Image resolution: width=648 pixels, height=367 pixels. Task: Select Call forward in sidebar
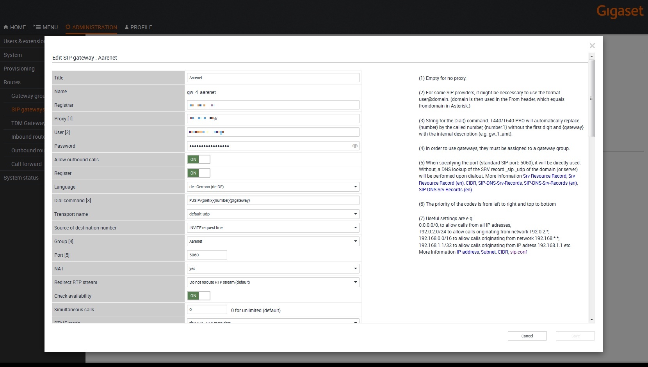click(x=27, y=164)
